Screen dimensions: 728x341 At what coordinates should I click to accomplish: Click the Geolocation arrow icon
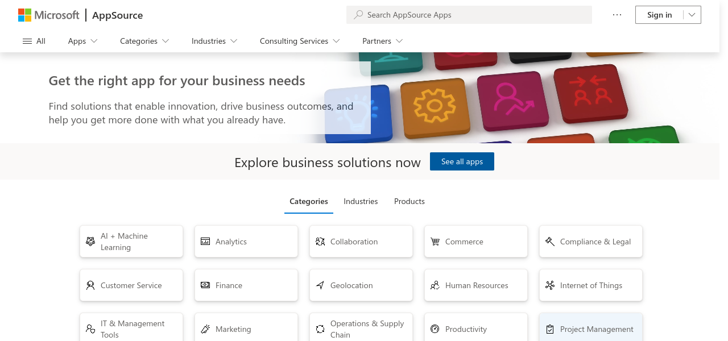pyautogui.click(x=320, y=285)
